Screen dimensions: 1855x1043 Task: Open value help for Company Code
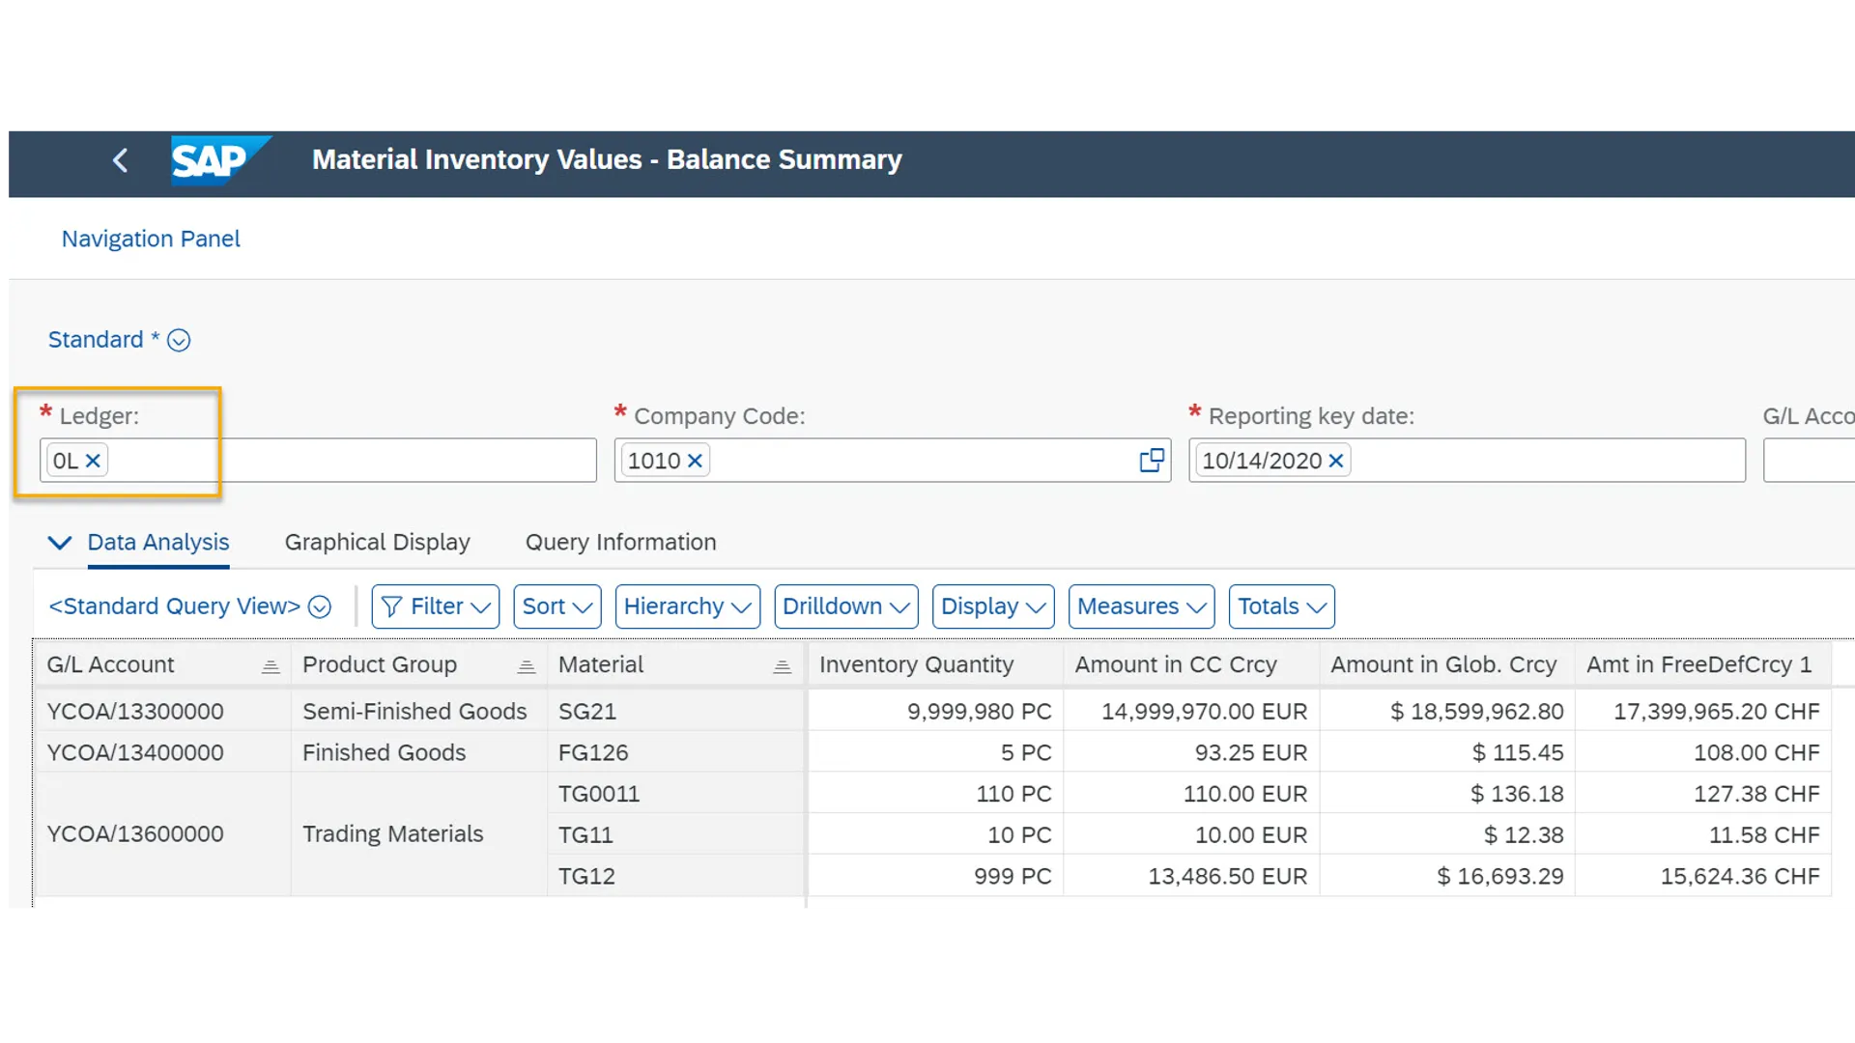(1151, 461)
